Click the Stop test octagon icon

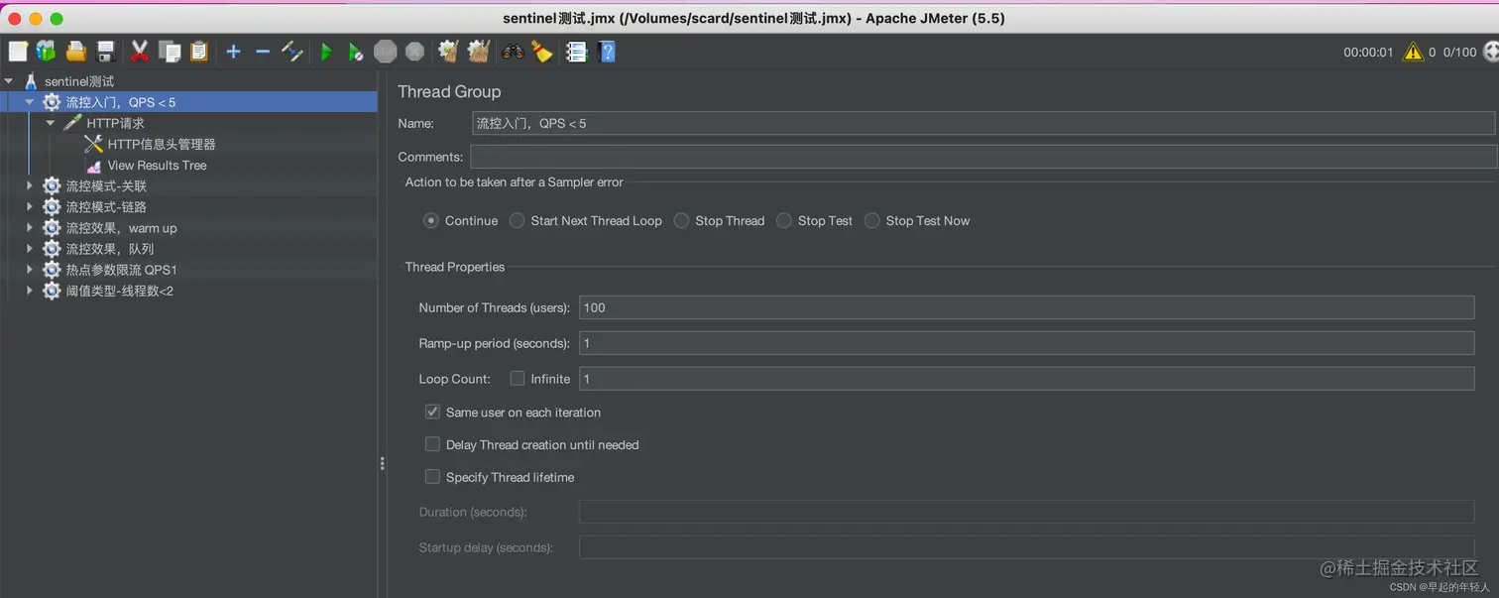coord(386,52)
